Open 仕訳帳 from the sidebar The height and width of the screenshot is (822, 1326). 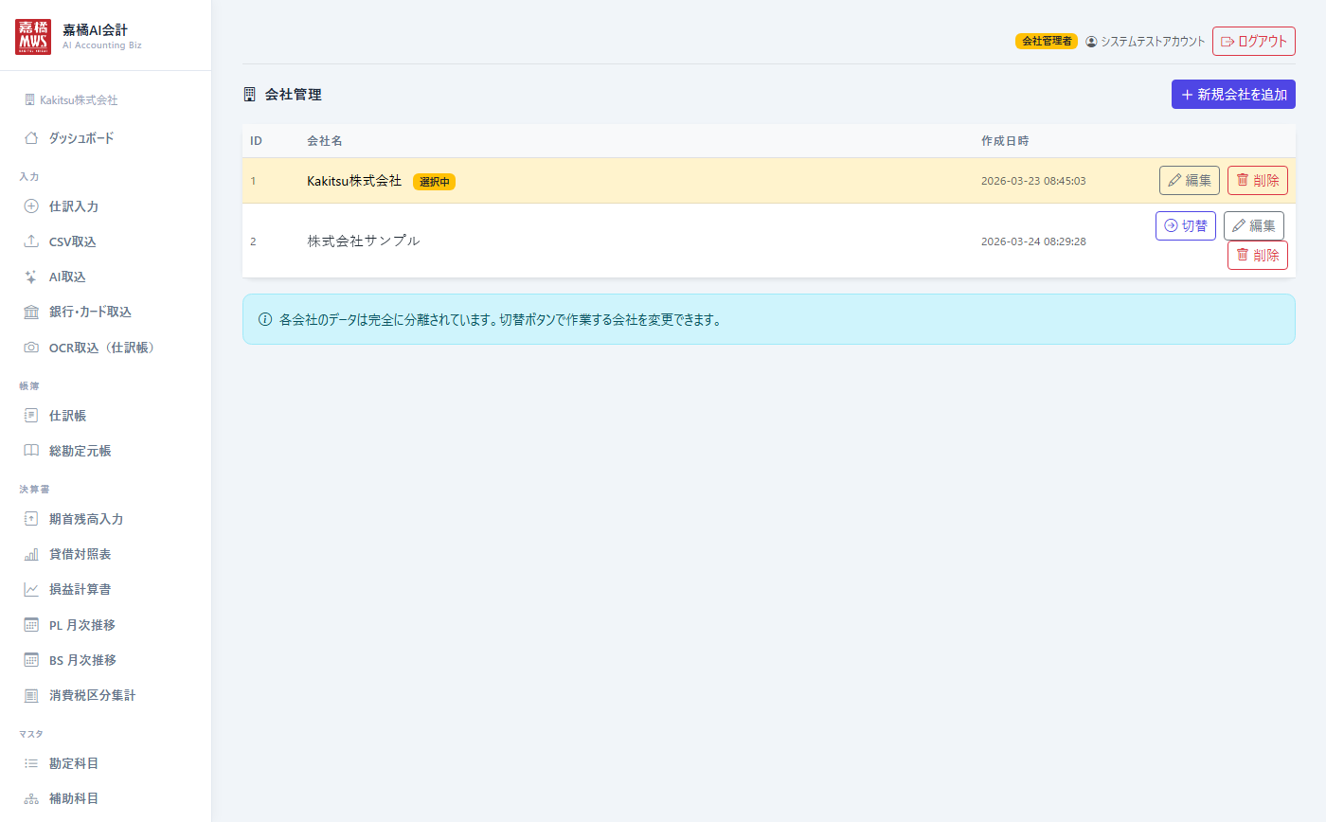coord(105,416)
